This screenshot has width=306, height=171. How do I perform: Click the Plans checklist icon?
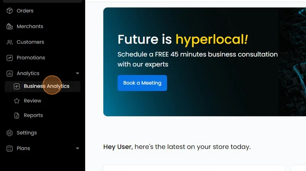tap(10, 148)
